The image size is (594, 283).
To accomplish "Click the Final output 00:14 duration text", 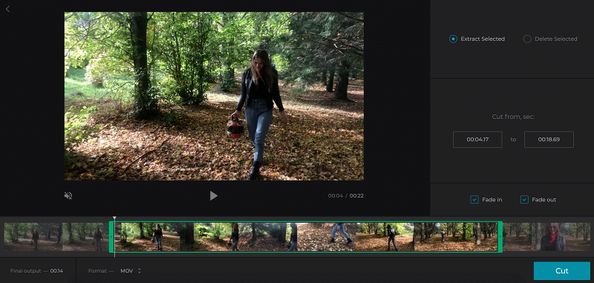I will tap(36, 271).
